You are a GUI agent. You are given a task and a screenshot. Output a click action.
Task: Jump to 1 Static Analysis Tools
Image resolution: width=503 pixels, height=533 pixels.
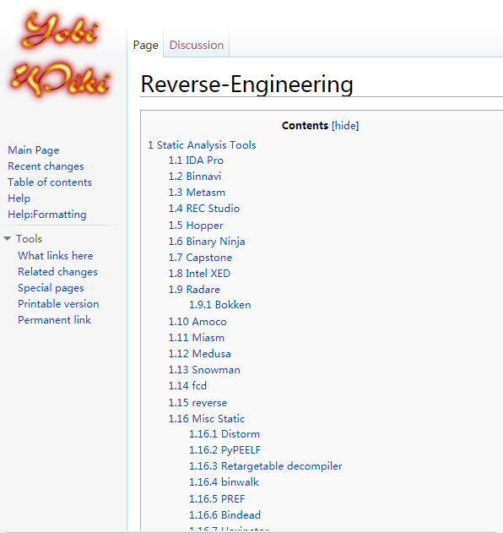click(x=202, y=144)
